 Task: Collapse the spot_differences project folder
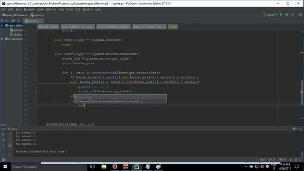click(2, 25)
